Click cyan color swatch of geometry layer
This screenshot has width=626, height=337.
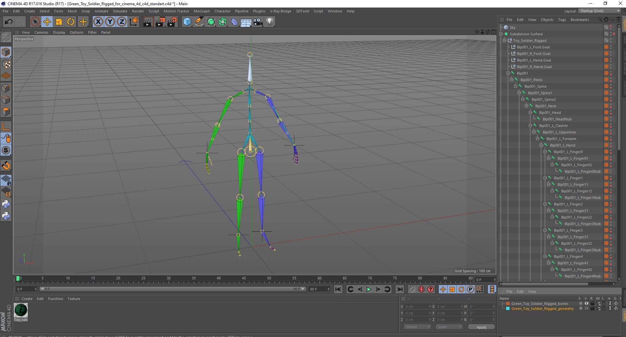(x=508, y=309)
